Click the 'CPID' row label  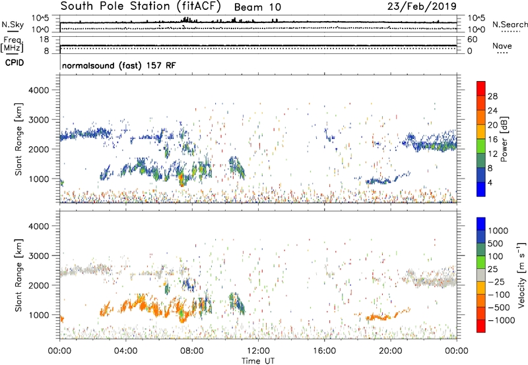click(x=15, y=63)
